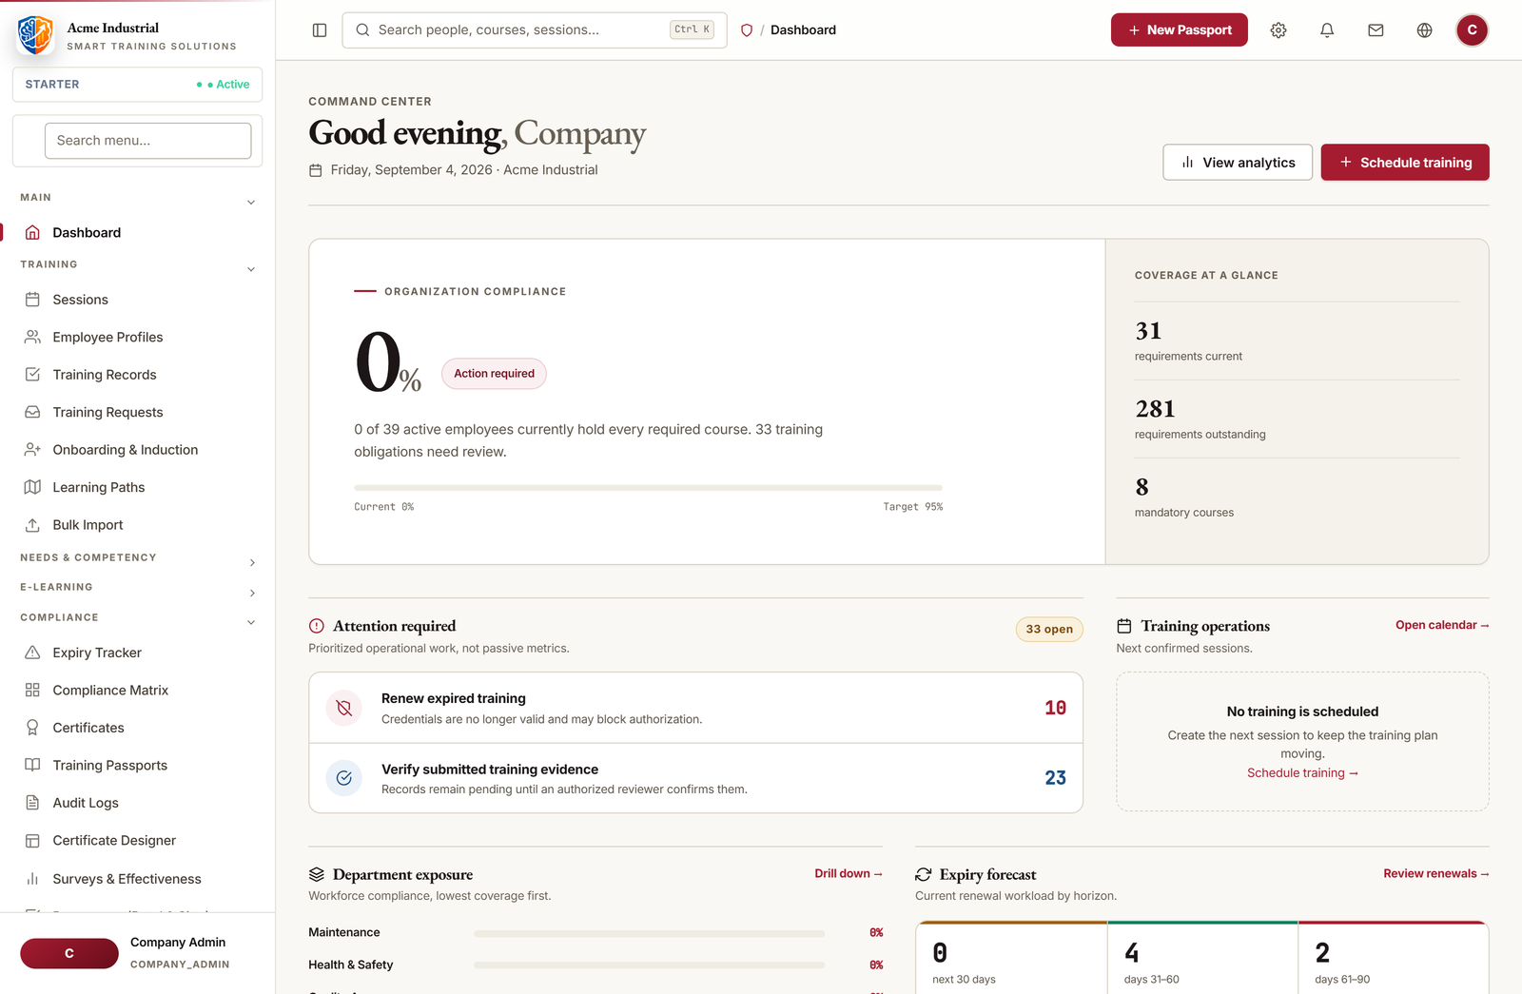
Task: Click the Review renewals link
Action: pyautogui.click(x=1436, y=873)
